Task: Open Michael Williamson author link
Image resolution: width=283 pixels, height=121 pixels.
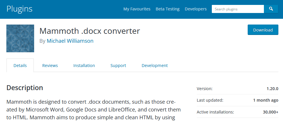Action: [x=70, y=41]
